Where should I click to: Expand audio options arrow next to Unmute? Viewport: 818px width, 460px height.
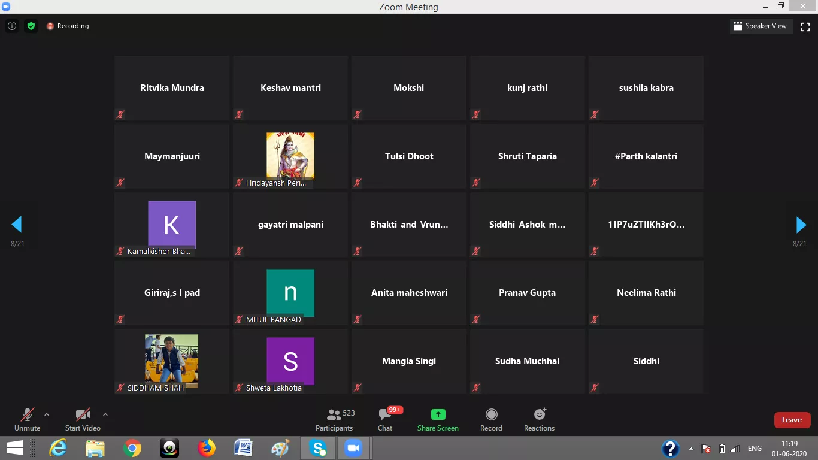point(47,414)
